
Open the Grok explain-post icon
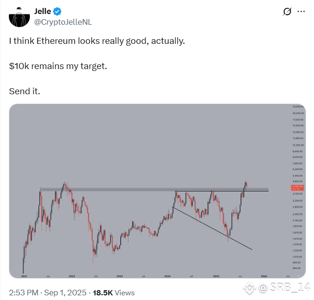(x=287, y=11)
